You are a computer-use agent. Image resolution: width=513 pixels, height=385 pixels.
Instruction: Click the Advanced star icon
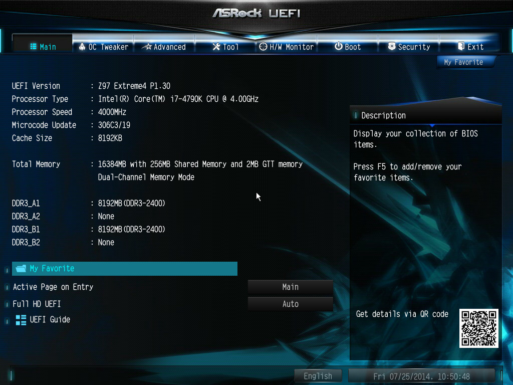pos(147,47)
